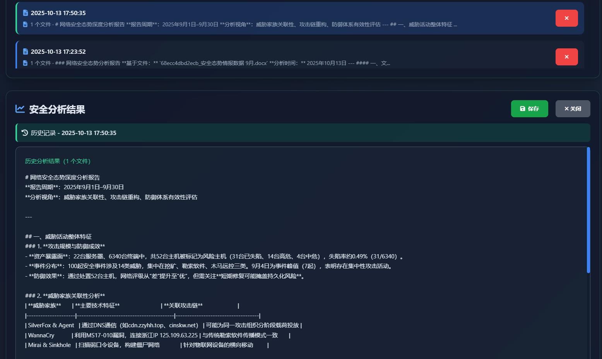The width and height of the screenshot is (602, 359).
Task: Save the analysis result with 保存
Action: 529,109
